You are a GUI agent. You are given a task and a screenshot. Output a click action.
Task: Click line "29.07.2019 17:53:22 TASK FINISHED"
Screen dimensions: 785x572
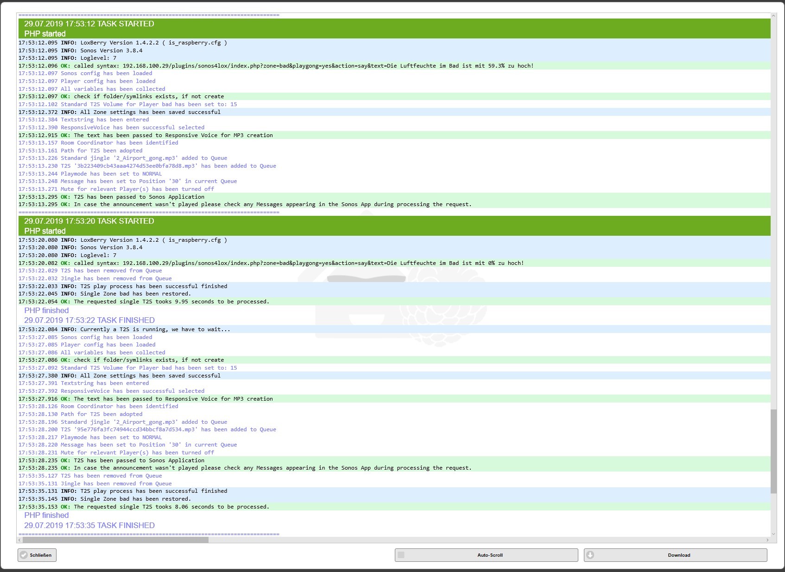(x=89, y=320)
